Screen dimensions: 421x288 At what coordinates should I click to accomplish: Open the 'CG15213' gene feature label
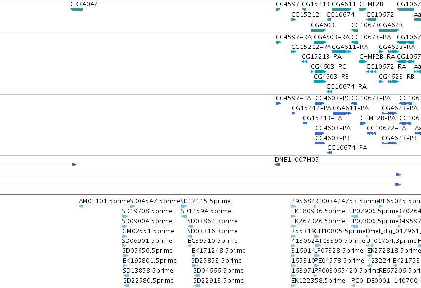point(316,4)
